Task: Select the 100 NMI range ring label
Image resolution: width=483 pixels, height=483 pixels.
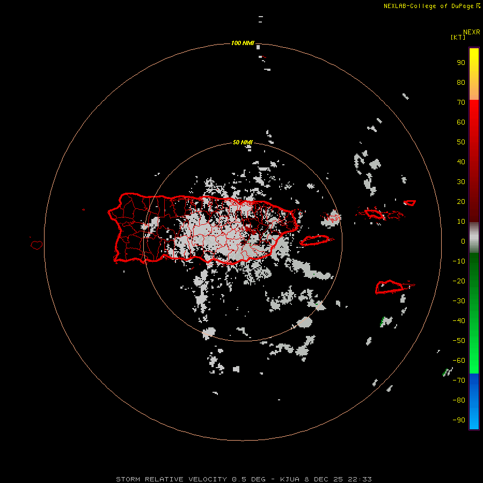Action: pos(243,43)
